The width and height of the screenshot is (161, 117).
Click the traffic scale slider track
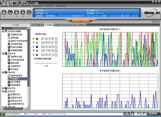46,63
